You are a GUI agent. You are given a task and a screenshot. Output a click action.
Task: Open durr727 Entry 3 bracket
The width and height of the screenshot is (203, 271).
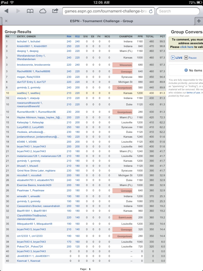pos(31,82)
